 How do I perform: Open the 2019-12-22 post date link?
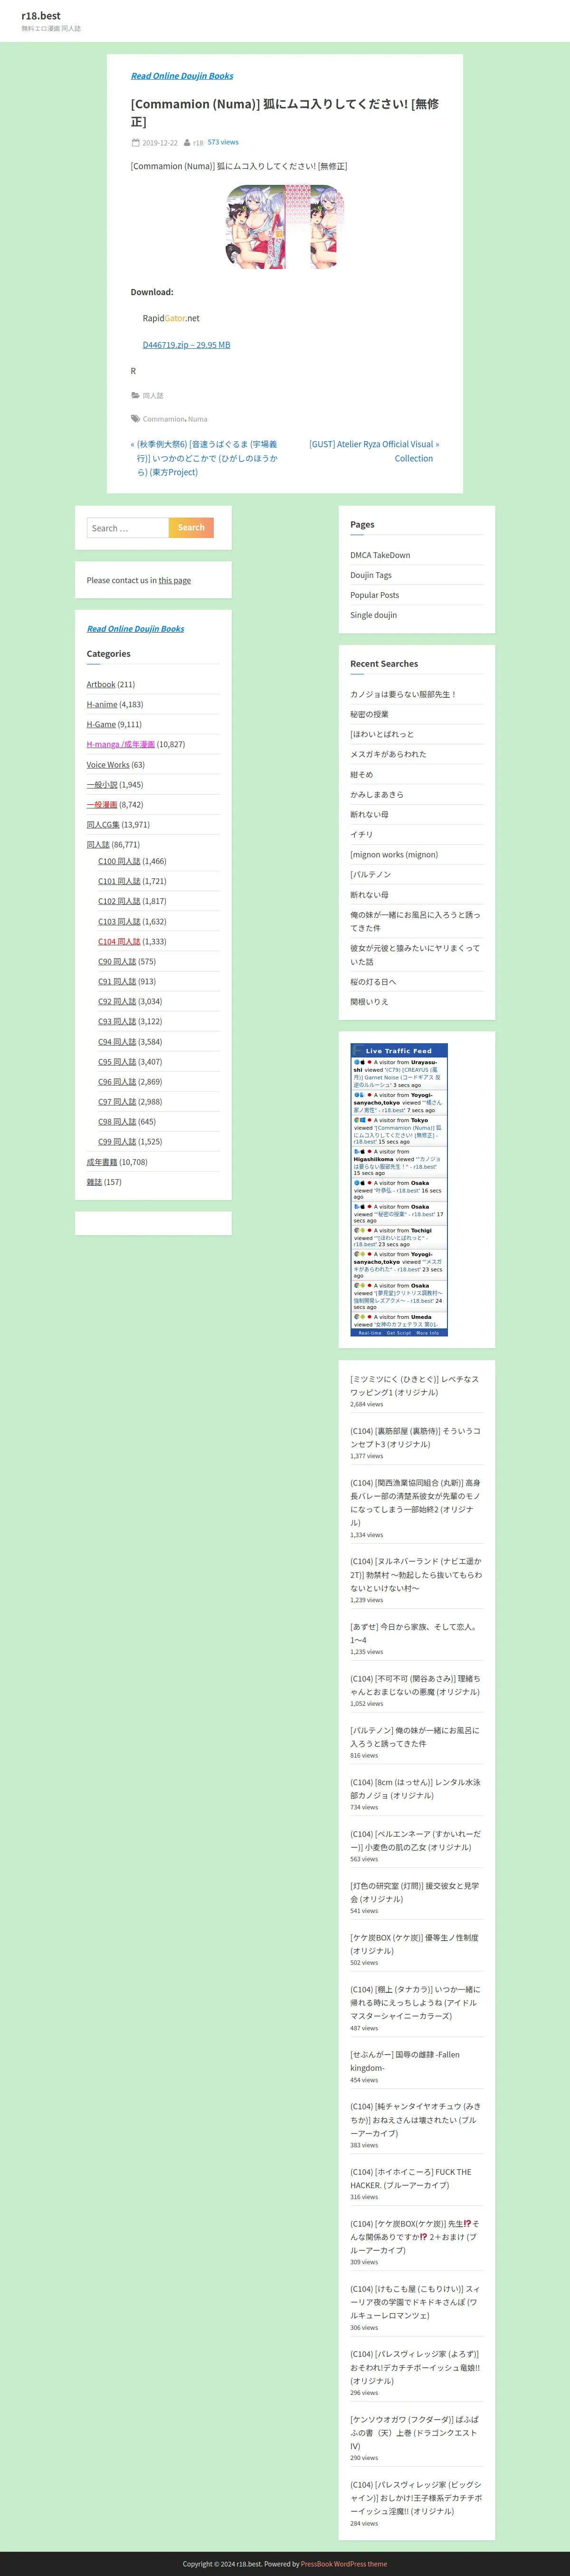(160, 143)
